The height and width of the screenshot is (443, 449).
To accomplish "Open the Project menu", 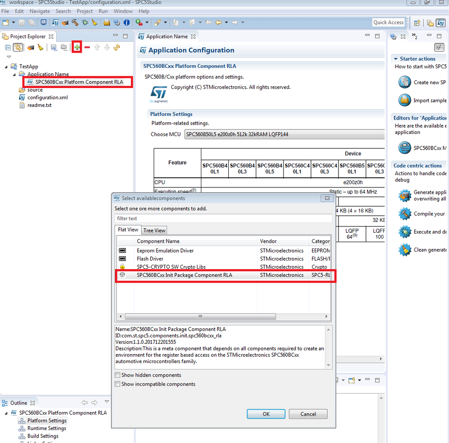I will (x=84, y=11).
